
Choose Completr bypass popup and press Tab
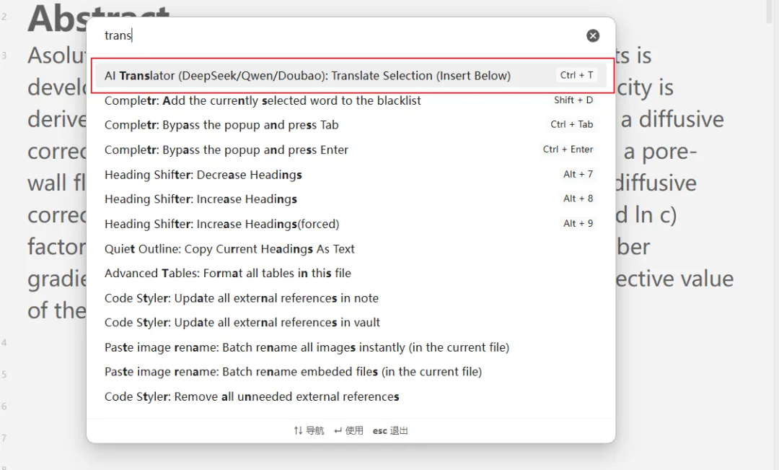(221, 125)
